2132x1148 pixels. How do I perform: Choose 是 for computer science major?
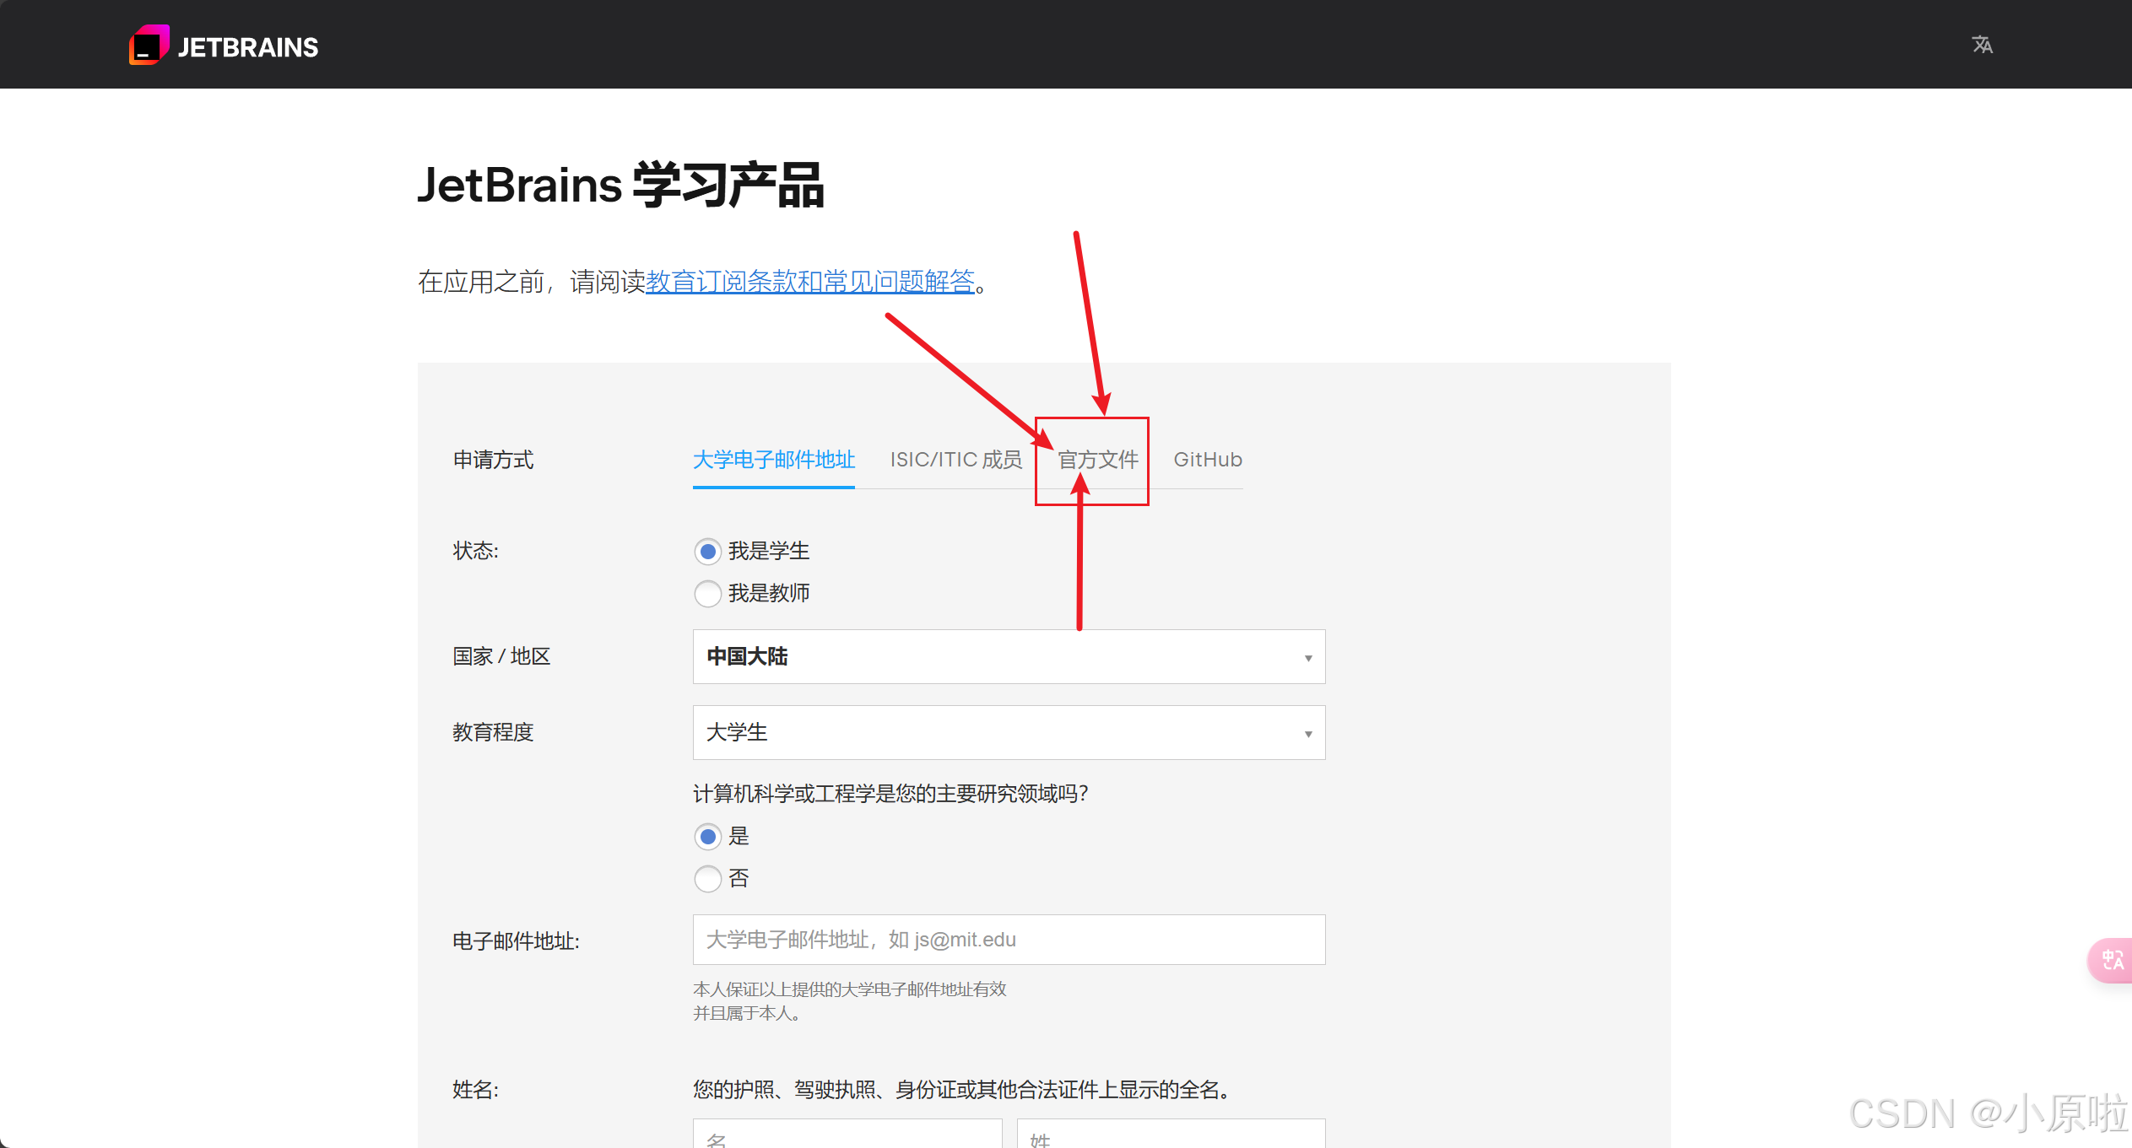tap(707, 837)
